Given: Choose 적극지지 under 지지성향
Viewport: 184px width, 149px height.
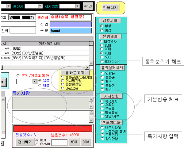Looking at the screenshot, I should 102,101.
